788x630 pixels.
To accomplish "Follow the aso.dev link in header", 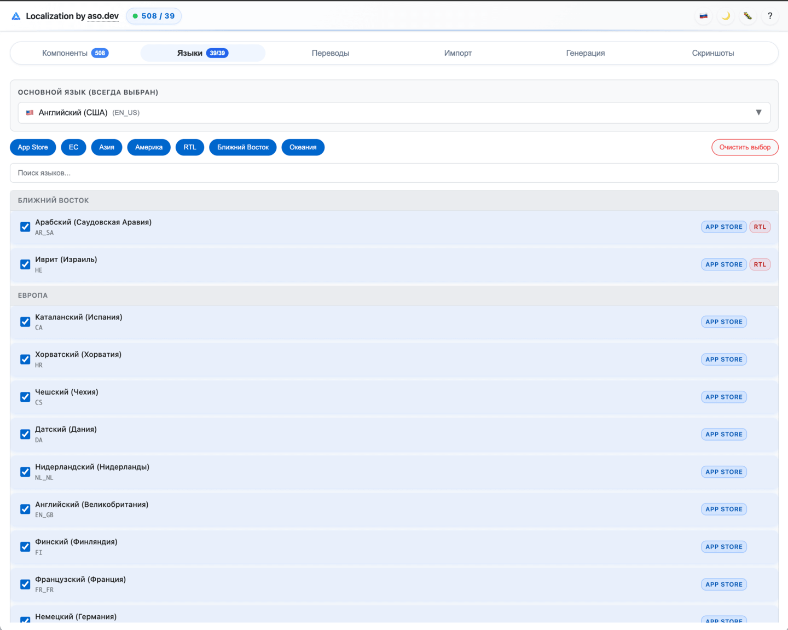I will click(103, 16).
